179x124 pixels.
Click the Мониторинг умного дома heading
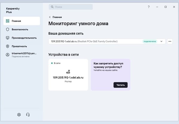[78, 24]
